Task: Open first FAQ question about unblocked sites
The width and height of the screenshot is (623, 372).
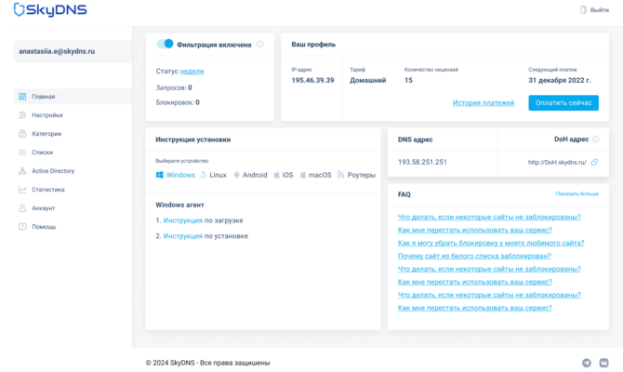Action: tap(489, 217)
